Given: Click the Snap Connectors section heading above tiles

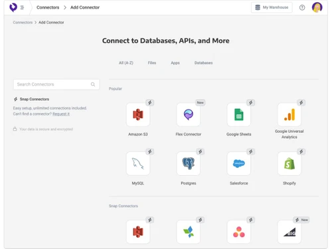Looking at the screenshot, I should [x=124, y=206].
